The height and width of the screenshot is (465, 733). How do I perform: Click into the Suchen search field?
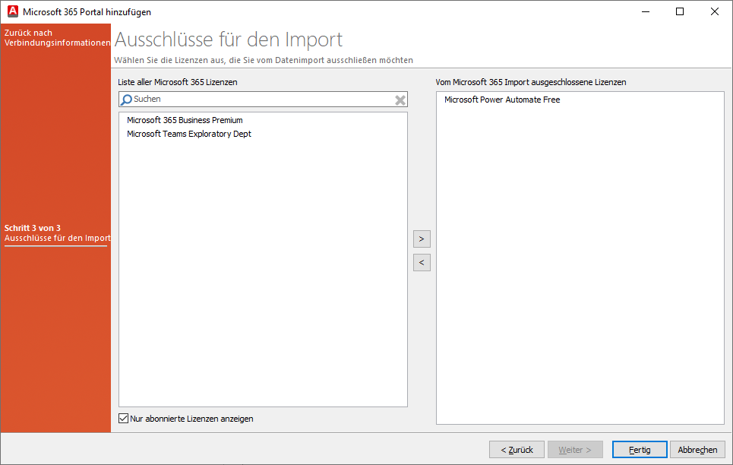click(x=243, y=99)
